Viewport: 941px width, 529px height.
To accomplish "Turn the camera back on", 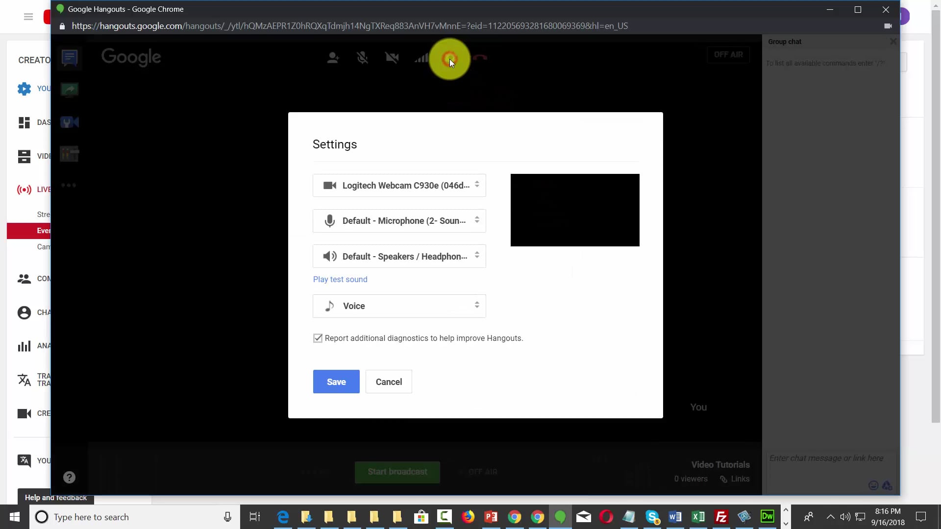I will point(392,57).
